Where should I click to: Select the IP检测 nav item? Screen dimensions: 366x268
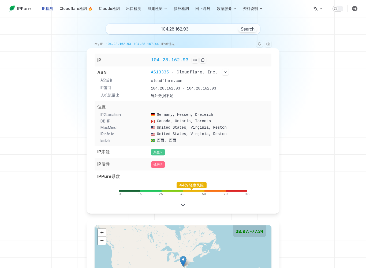pyautogui.click(x=47, y=9)
